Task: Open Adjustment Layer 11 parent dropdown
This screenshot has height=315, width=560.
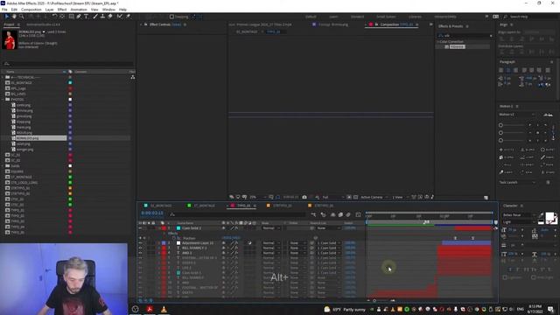Action: 329,243
